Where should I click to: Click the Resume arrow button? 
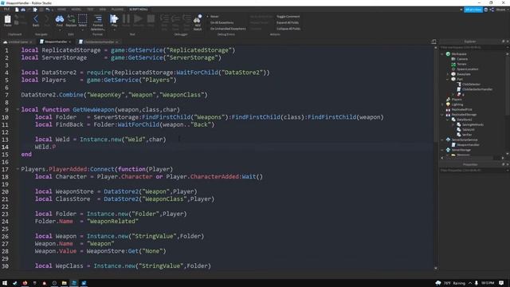click(x=138, y=20)
